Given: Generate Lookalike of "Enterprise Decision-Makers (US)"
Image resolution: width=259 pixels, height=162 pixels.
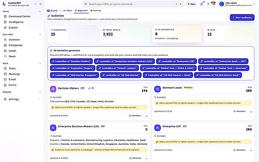Looking at the screenshot, I should 124,61.
